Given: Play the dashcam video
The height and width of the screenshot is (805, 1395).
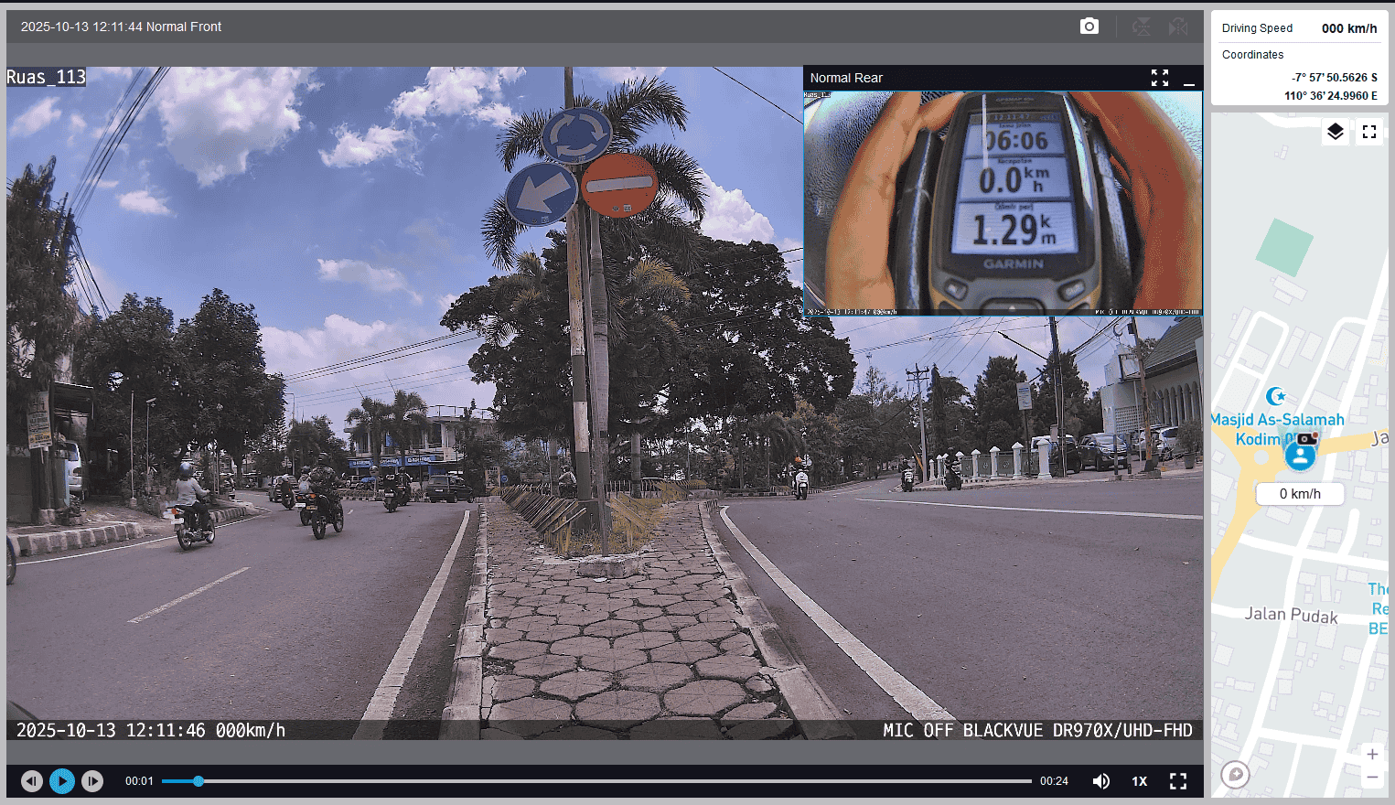Looking at the screenshot, I should (62, 780).
